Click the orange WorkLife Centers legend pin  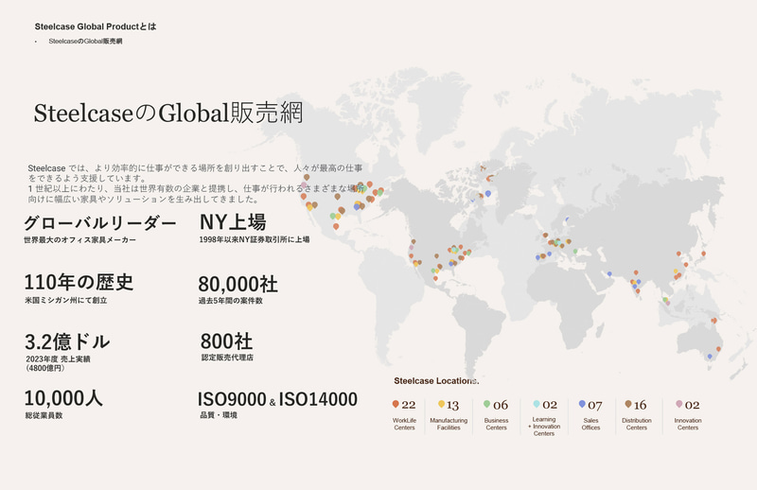[x=396, y=404]
